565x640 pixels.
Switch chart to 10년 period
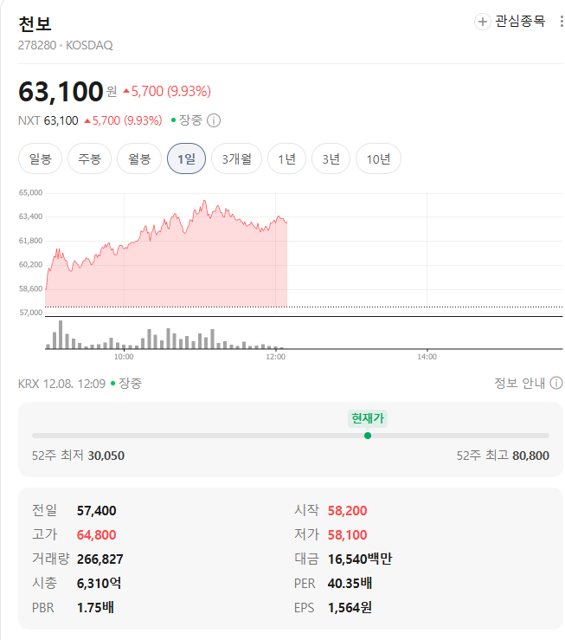pyautogui.click(x=378, y=158)
